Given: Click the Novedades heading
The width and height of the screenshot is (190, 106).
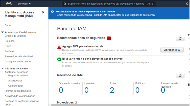Looking at the screenshot, I should (x=65, y=102).
